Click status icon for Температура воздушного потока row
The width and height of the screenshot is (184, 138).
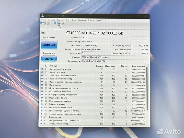click(x=42, y=111)
